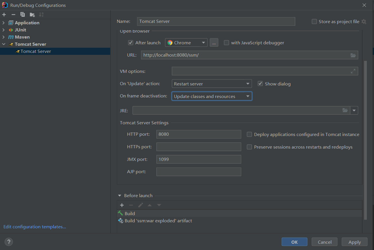Uncheck After launch checkbox
The height and width of the screenshot is (250, 374).
(x=131, y=43)
